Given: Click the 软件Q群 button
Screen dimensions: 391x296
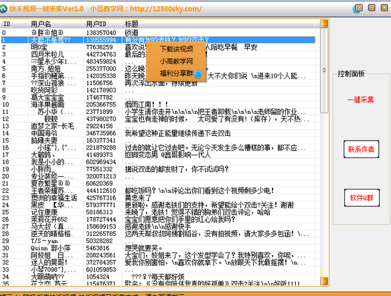Looking at the screenshot, I should (x=362, y=198).
